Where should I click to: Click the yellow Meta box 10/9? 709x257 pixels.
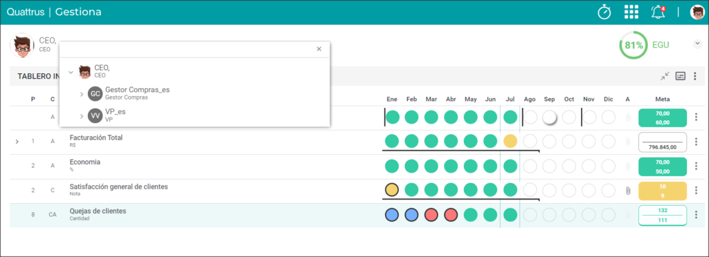[663, 191]
